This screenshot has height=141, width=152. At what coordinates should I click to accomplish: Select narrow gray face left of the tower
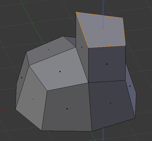[x=82, y=47]
